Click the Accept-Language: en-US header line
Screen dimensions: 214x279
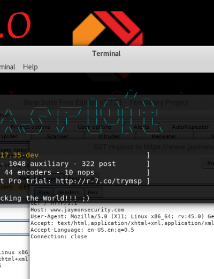pyautogui.click(x=82, y=230)
